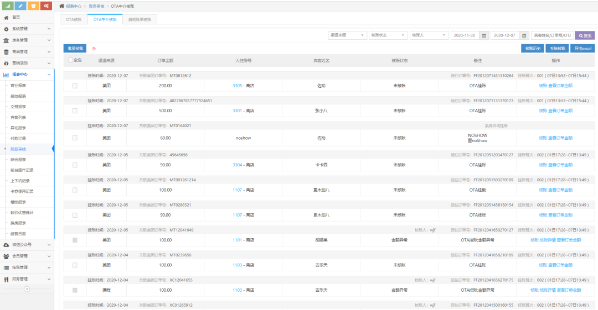Click 报表中心 in the breadcrumb
The image size is (598, 310).
(x=73, y=7)
